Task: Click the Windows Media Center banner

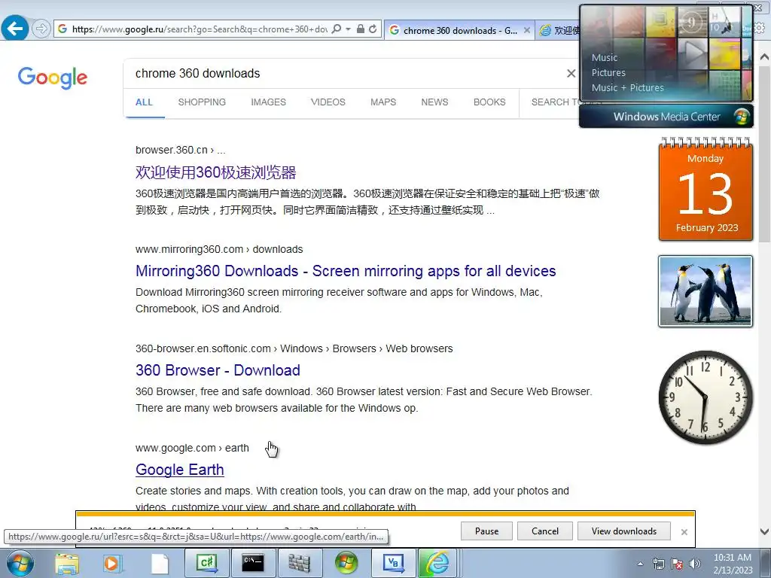Action: (666, 117)
